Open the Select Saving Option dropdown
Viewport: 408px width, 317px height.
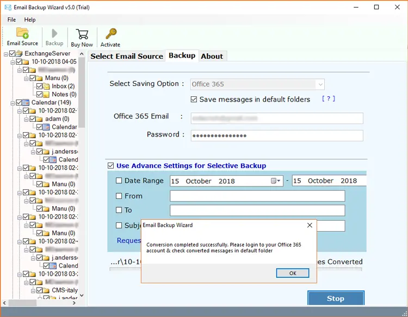(x=320, y=84)
